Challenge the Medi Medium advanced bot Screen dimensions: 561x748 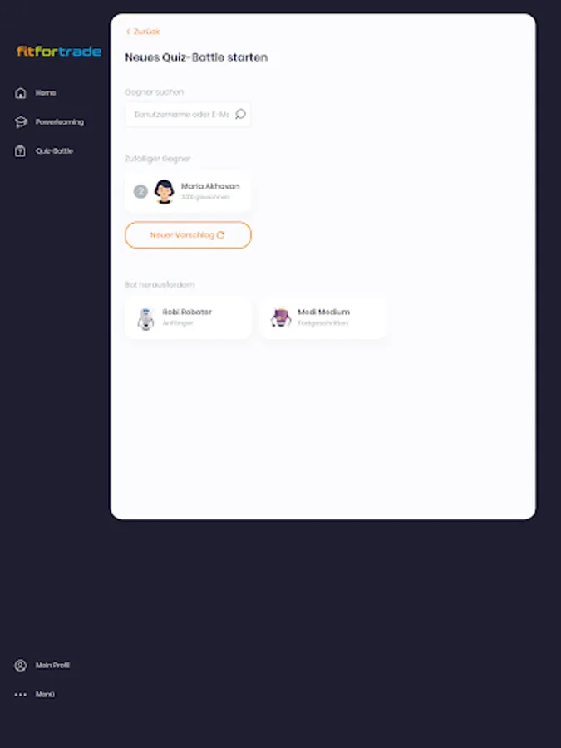coord(323,317)
